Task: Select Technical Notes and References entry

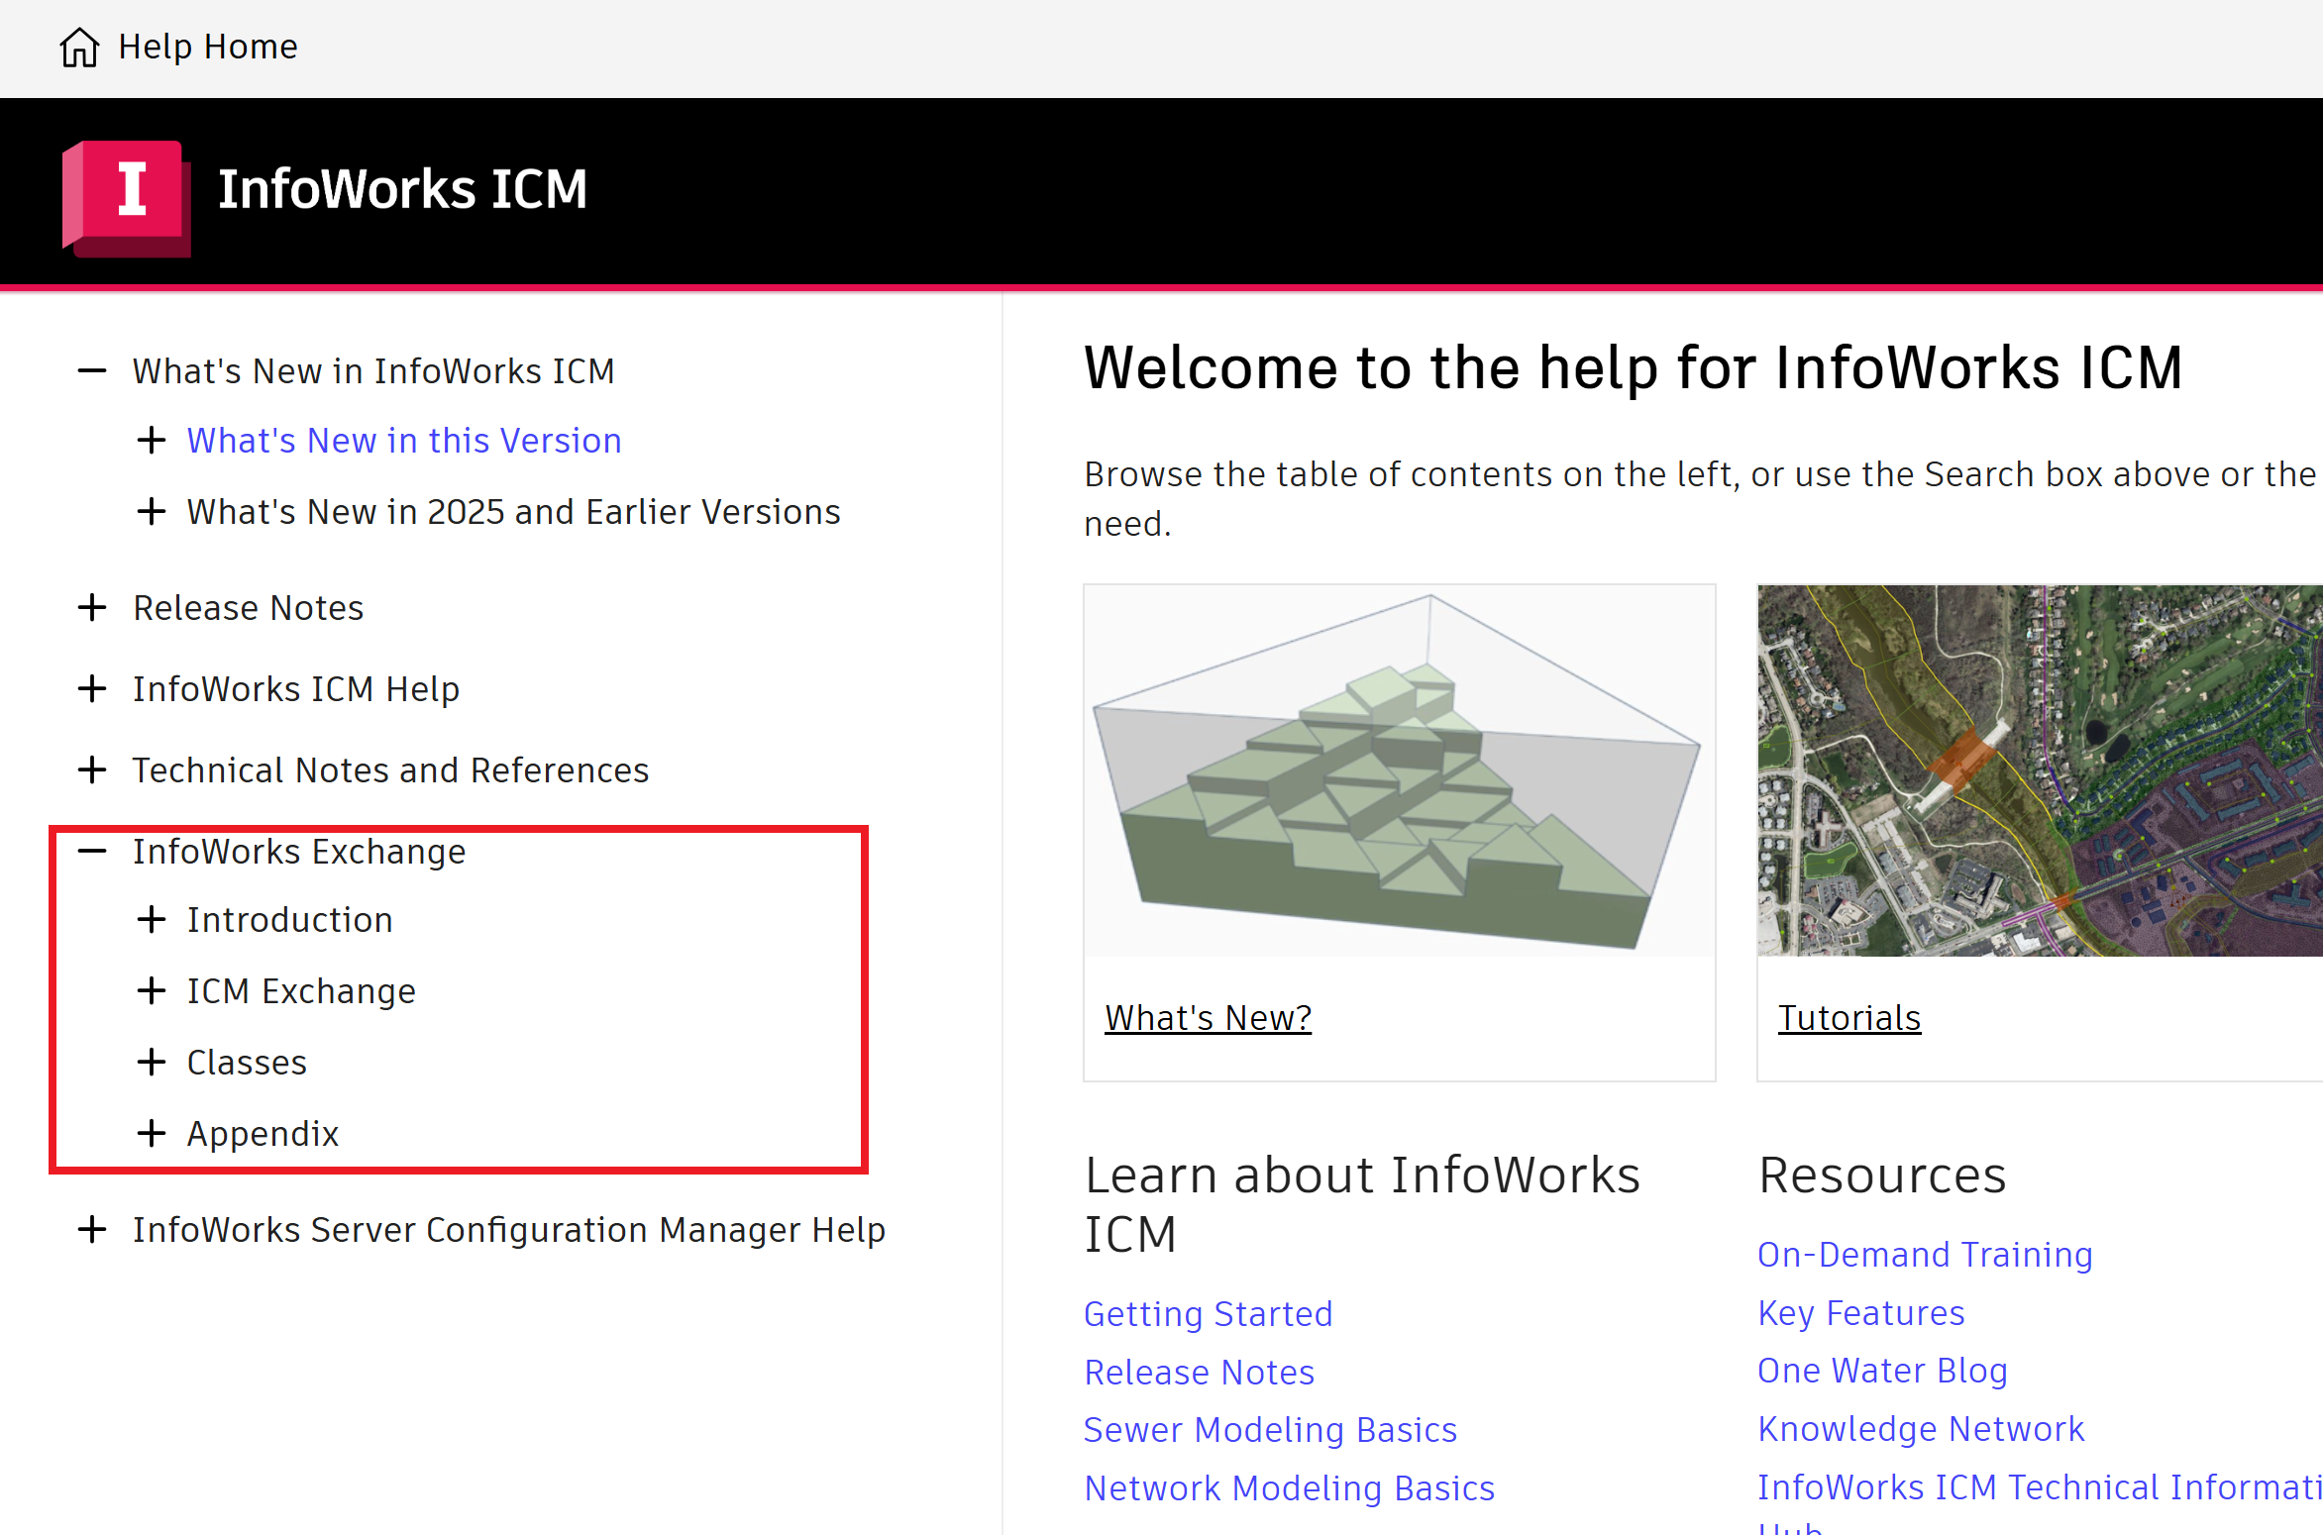Action: tap(391, 770)
